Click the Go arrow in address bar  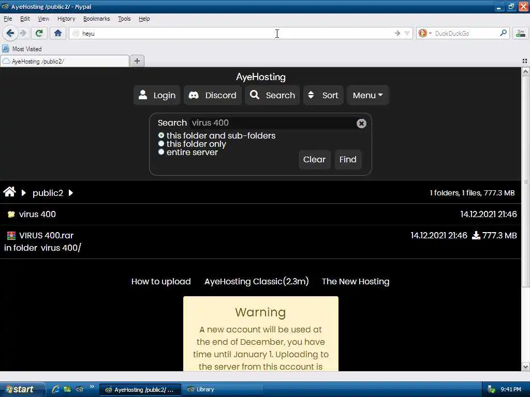coord(397,33)
